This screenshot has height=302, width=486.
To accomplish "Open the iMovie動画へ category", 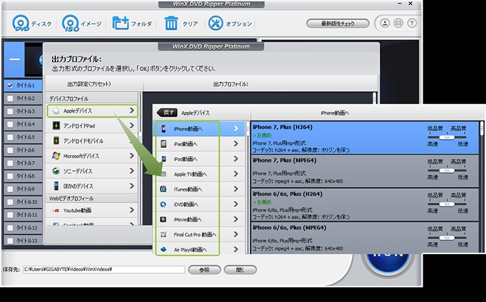I will coord(200,220).
